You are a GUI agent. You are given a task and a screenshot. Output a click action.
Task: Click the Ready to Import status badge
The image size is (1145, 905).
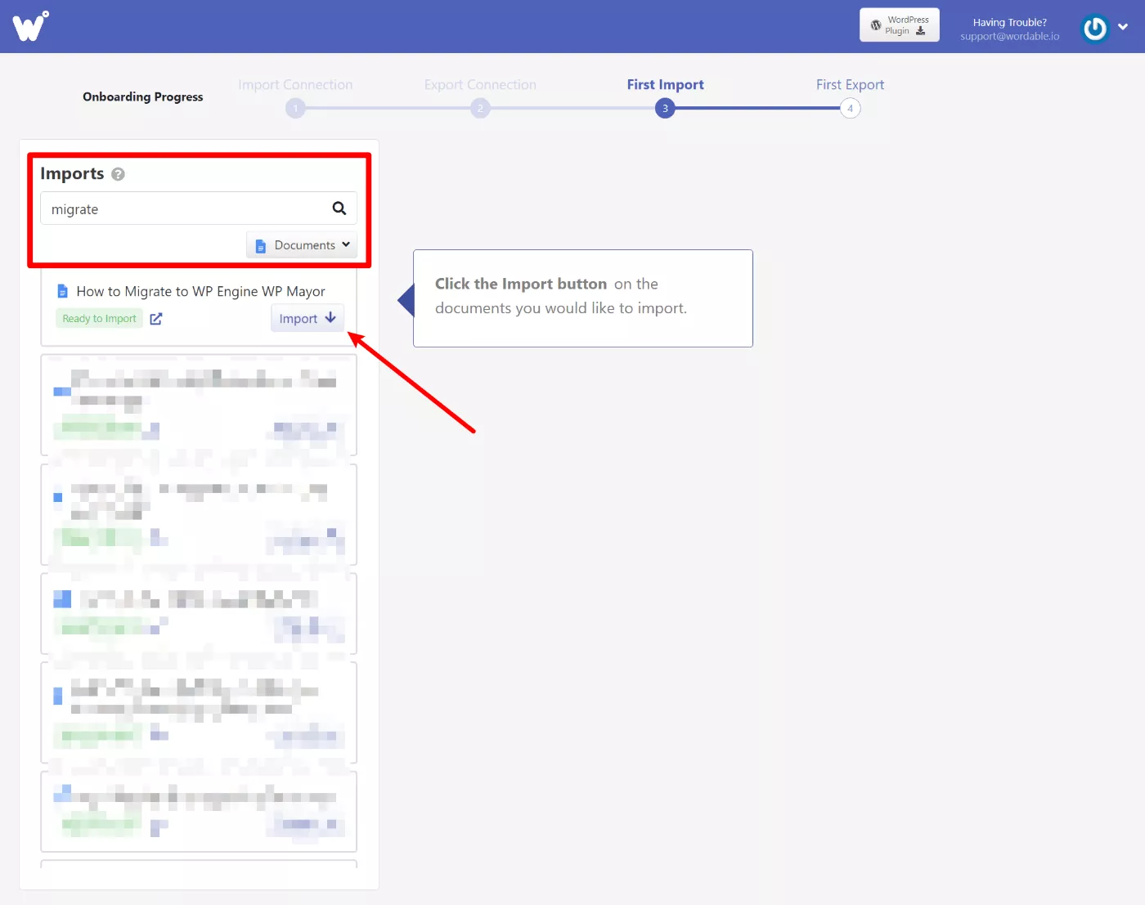[x=99, y=319]
